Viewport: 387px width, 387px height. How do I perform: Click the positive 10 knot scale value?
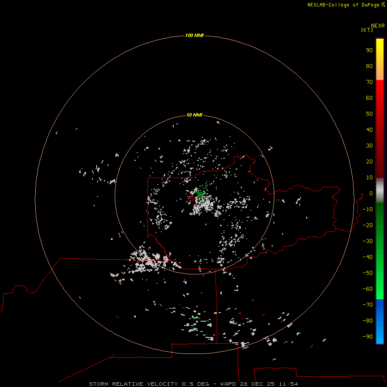(369, 178)
